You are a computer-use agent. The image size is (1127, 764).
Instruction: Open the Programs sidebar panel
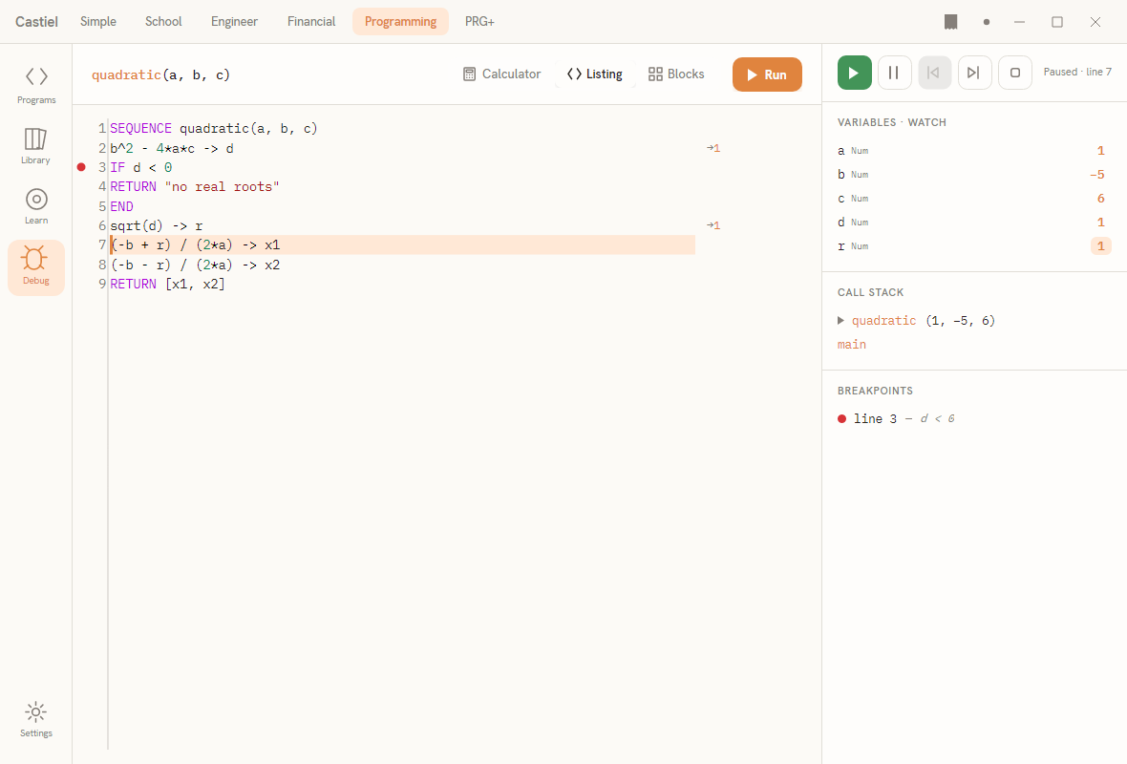coord(36,86)
